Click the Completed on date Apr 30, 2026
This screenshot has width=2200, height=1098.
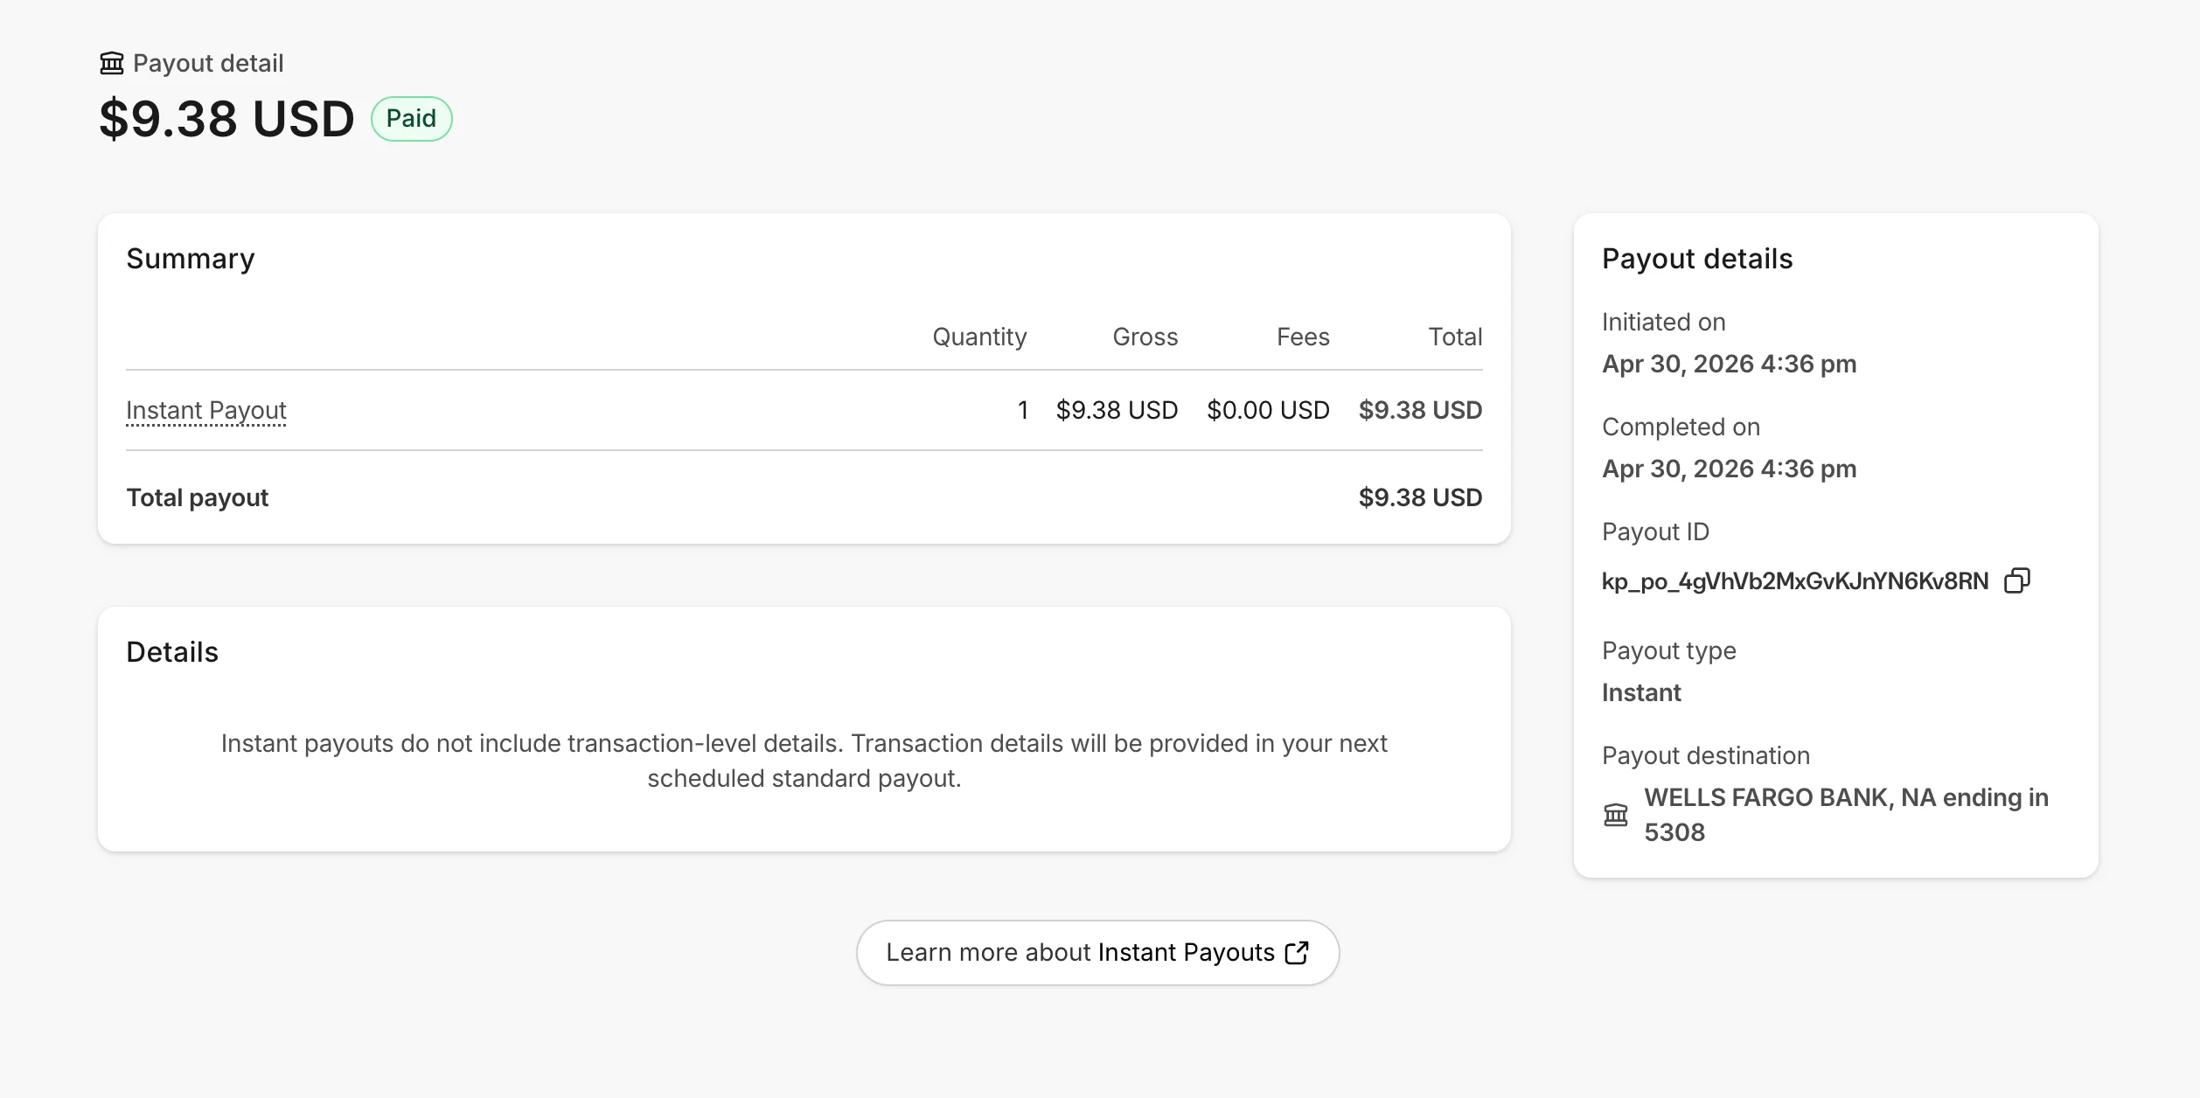1729,469
